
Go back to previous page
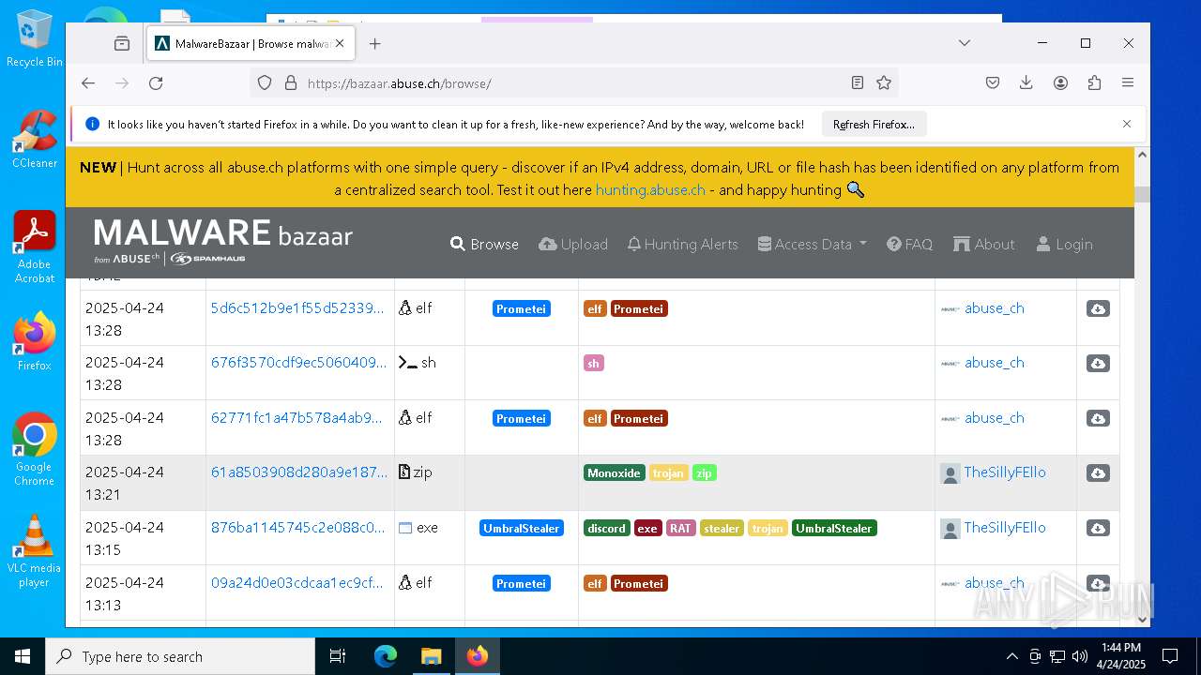click(88, 82)
